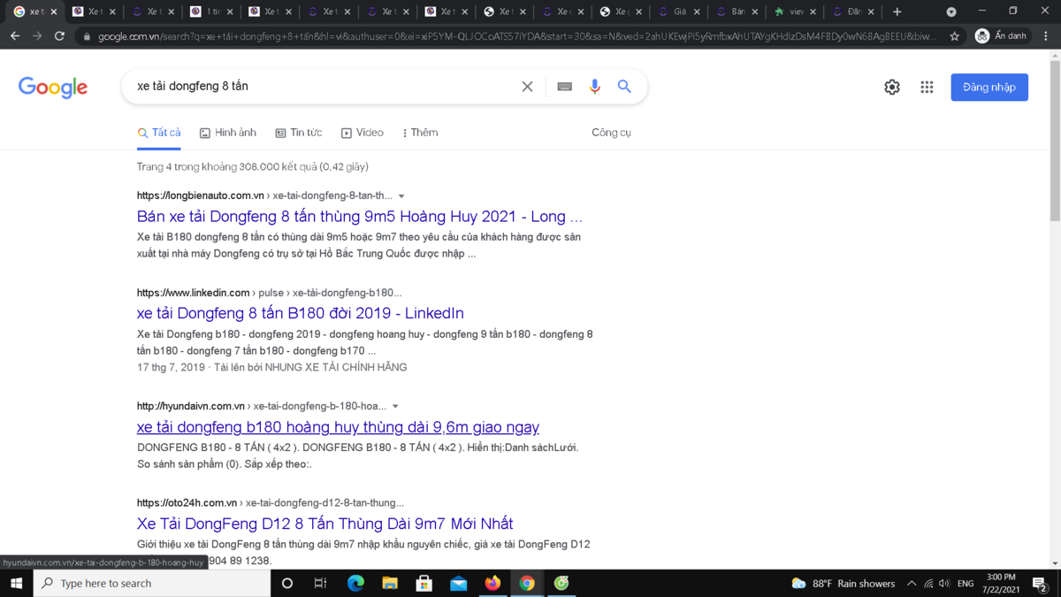Click the lock icon in address bar

coord(87,36)
